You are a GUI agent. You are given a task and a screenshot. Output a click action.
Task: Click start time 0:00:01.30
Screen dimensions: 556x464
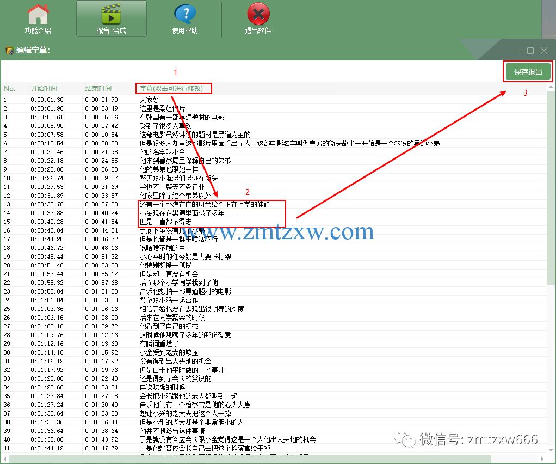(47, 100)
